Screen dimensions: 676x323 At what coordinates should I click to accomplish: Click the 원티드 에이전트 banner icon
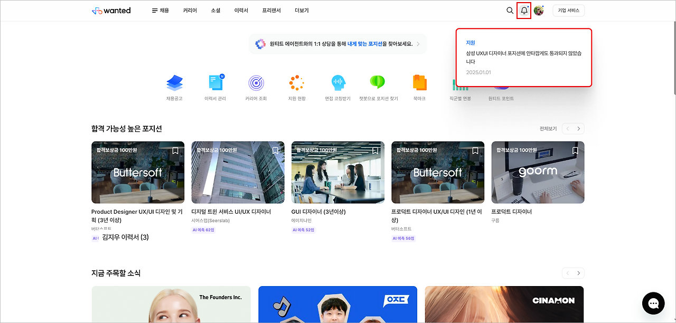[x=260, y=44]
